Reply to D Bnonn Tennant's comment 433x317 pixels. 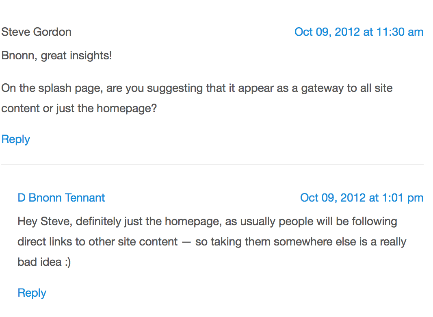click(32, 293)
